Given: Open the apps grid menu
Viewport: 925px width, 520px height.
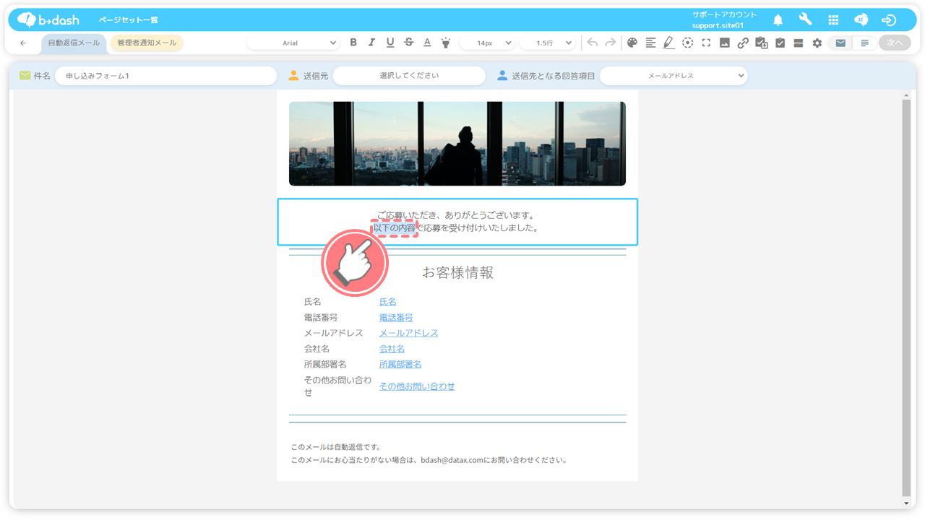Looking at the screenshot, I should coord(833,20).
